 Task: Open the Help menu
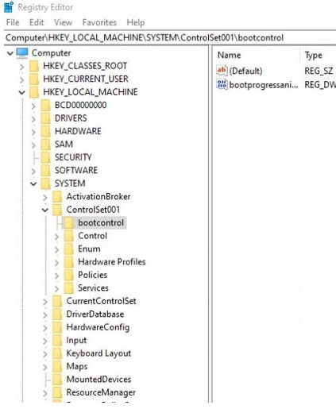[x=136, y=22]
